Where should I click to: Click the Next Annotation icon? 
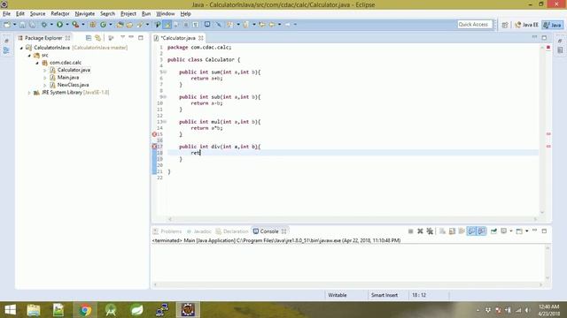point(229,25)
